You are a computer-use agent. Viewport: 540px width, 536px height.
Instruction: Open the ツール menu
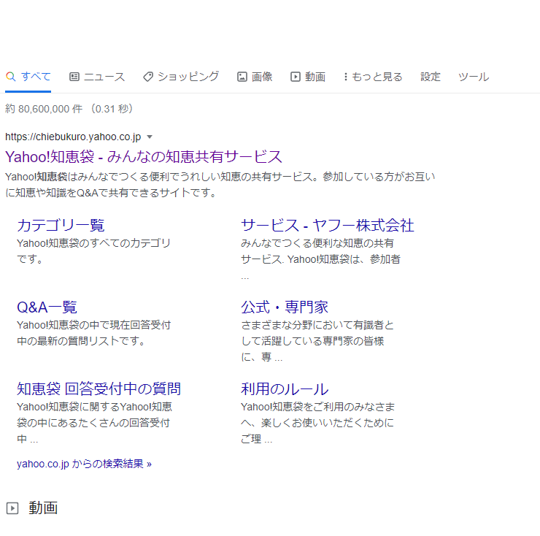[474, 77]
